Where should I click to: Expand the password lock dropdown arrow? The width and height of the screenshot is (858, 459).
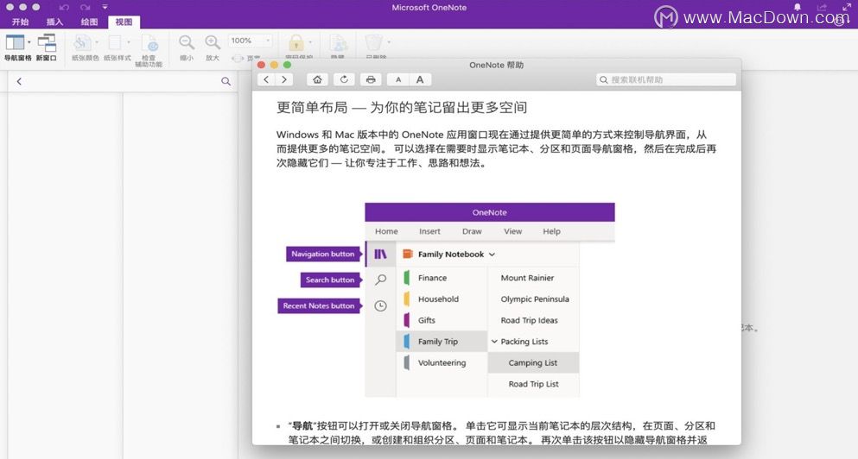tap(310, 42)
